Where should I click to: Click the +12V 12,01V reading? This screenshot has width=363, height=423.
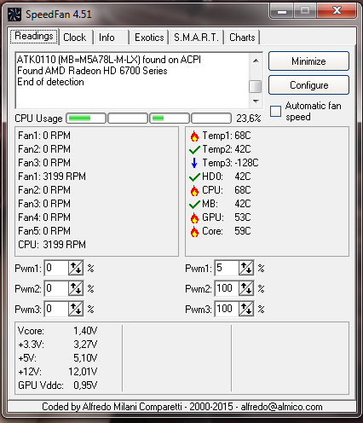[57, 372]
